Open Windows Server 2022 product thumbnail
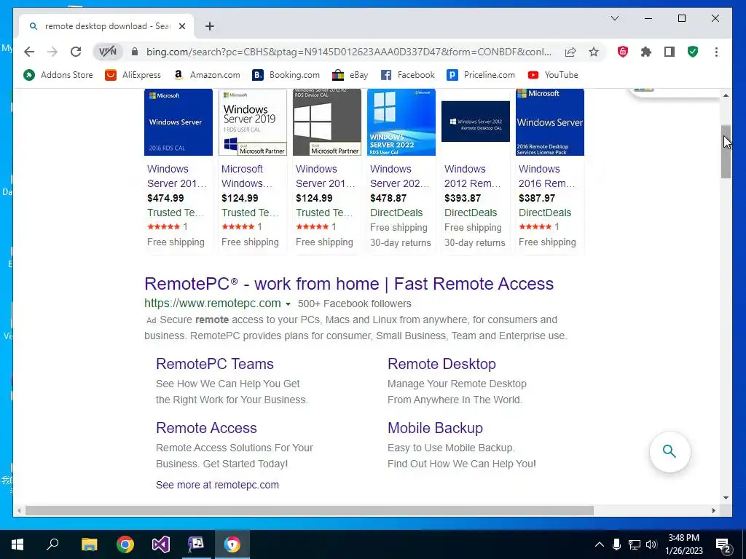 point(401,122)
